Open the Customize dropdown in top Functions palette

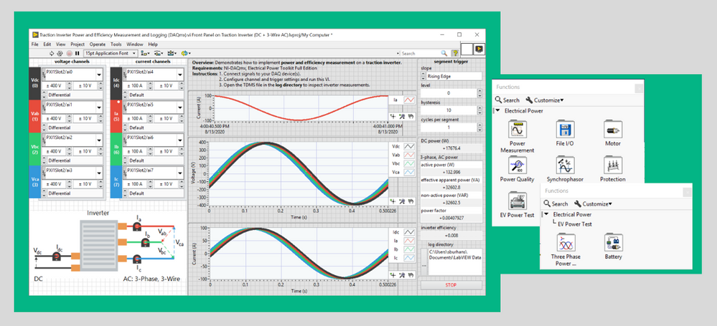pos(545,100)
